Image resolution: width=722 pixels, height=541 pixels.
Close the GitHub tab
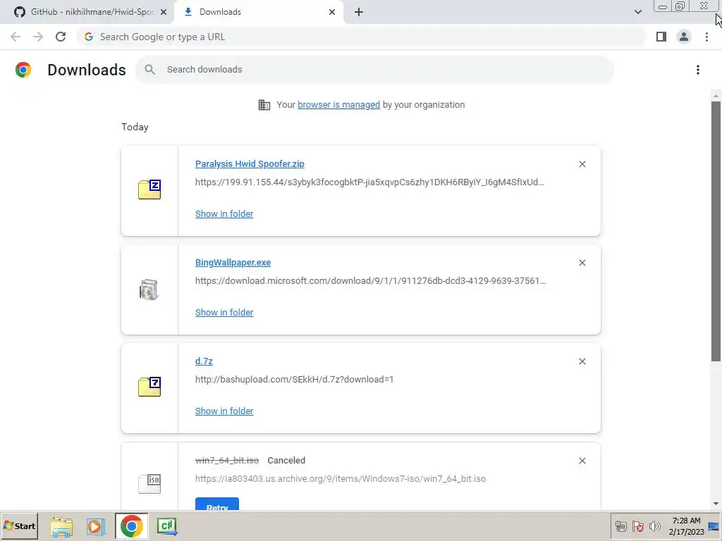164,12
